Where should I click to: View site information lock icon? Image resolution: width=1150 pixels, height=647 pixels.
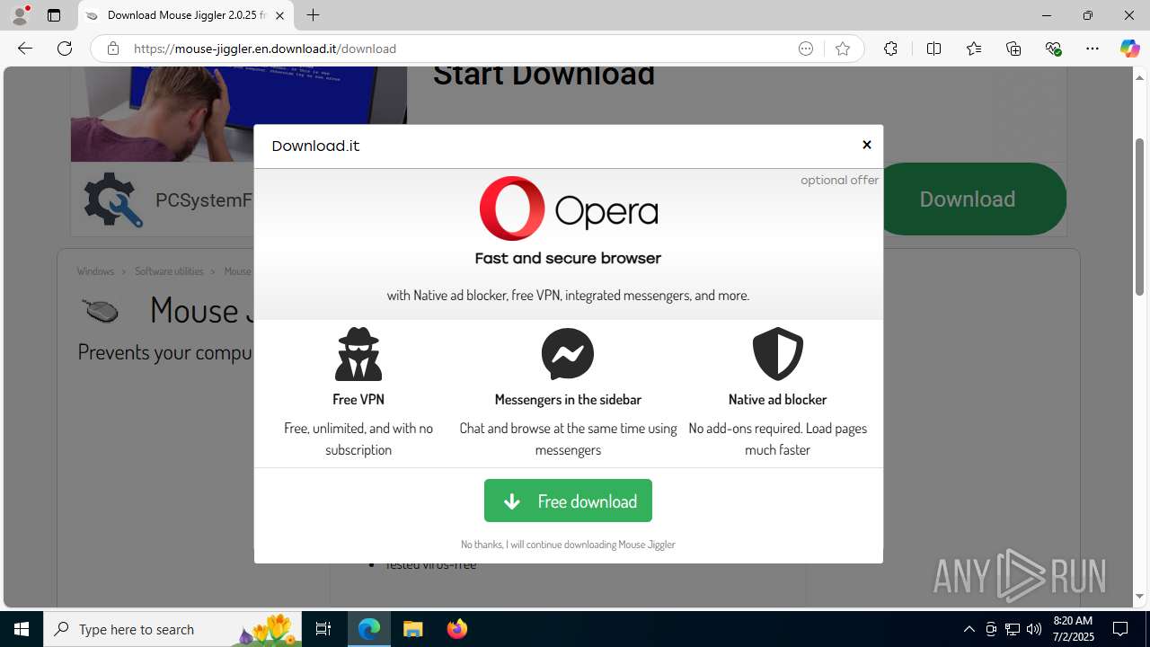pyautogui.click(x=112, y=49)
